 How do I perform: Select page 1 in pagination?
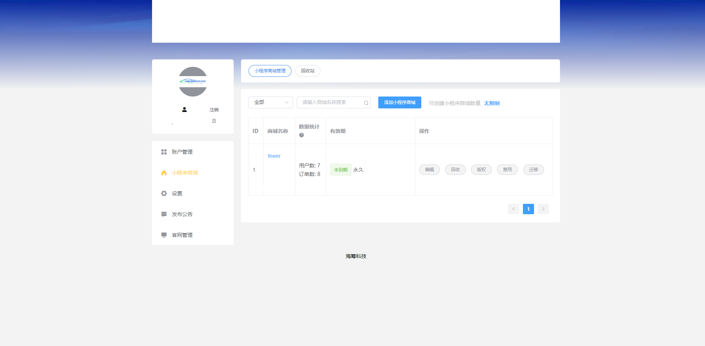[528, 209]
